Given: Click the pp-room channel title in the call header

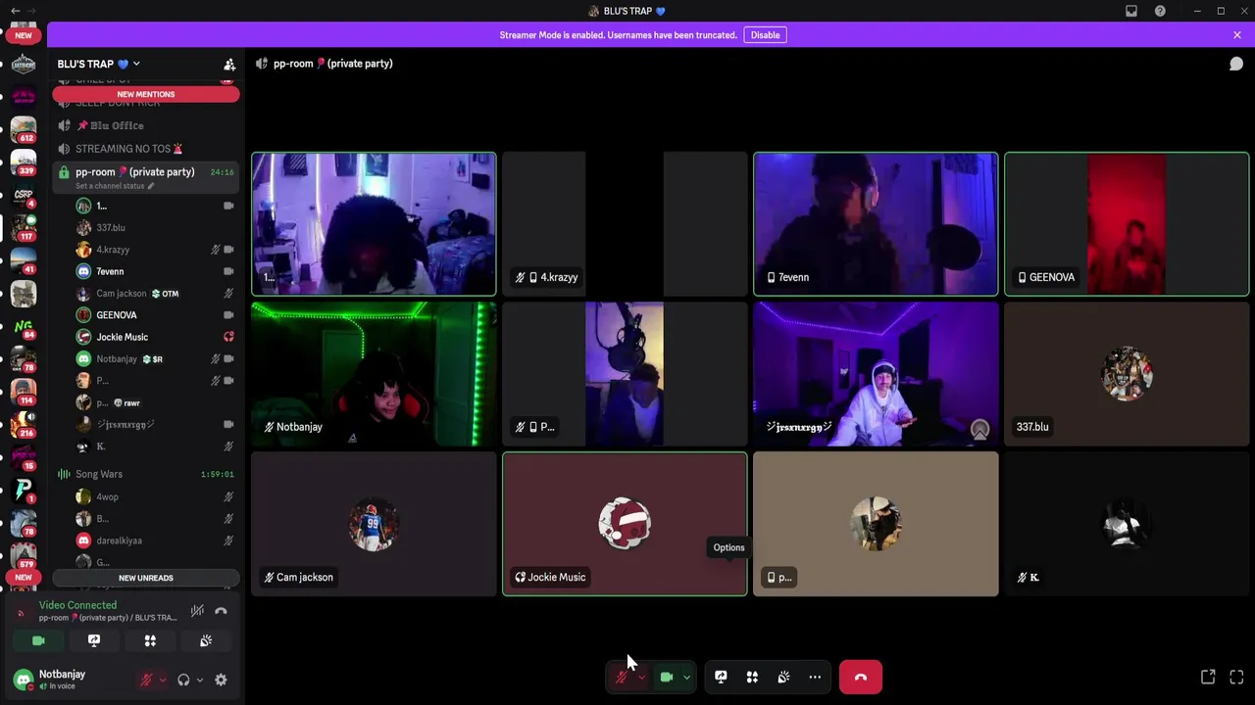Looking at the screenshot, I should pyautogui.click(x=332, y=64).
